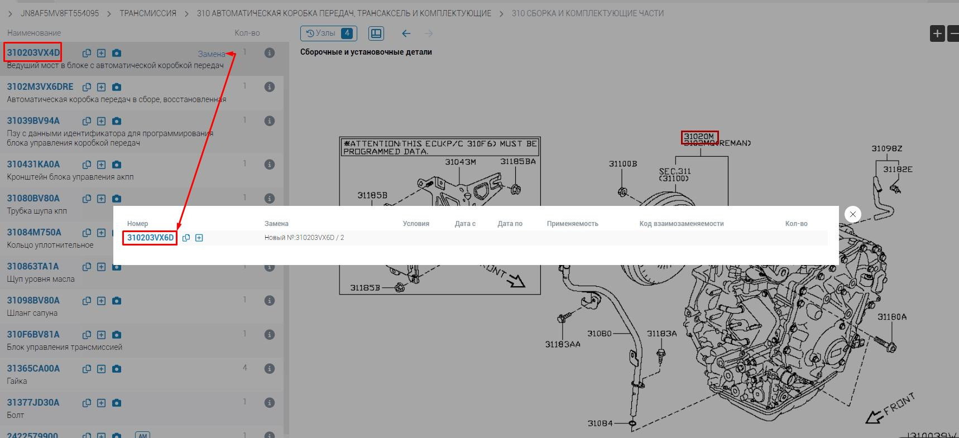
Task: Close the replacement popup
Action: coord(852,214)
